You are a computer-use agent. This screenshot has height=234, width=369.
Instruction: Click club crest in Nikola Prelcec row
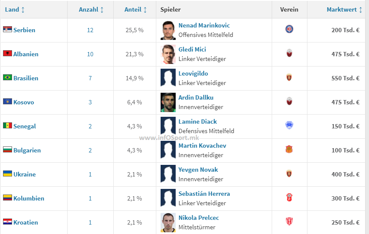289,222
